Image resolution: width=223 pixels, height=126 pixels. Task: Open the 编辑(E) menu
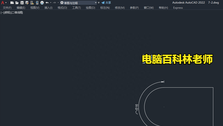pos(21,8)
